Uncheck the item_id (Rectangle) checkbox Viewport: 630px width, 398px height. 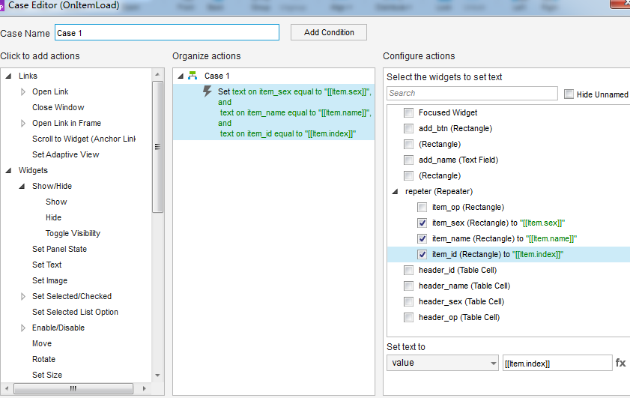[x=422, y=254]
